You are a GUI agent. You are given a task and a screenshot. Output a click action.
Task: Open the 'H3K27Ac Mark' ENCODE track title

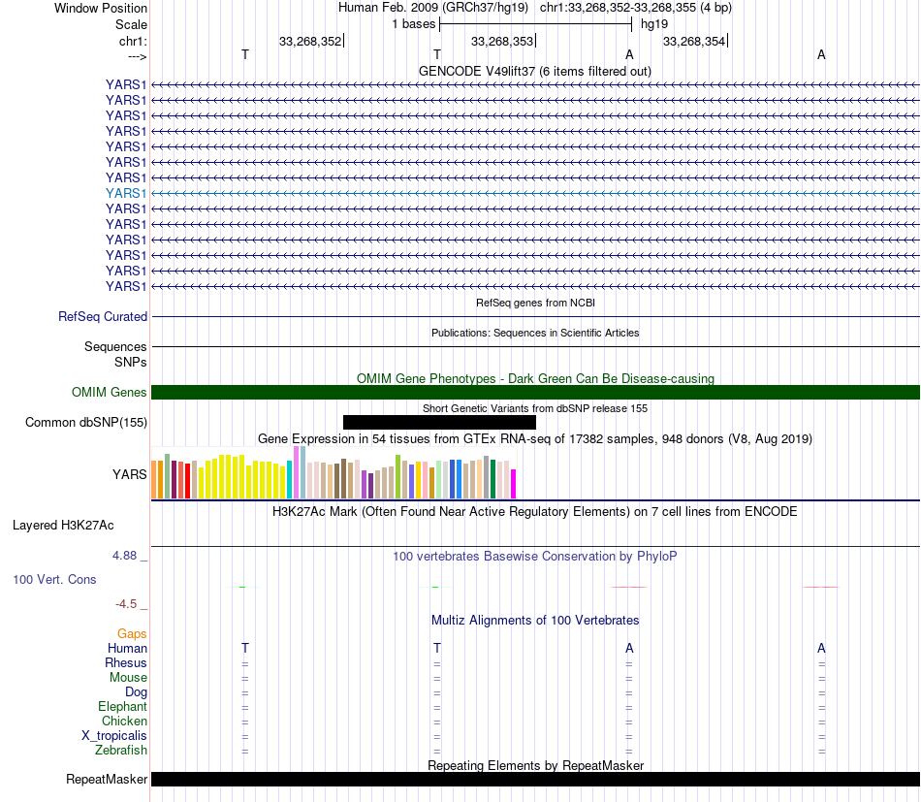pyautogui.click(x=535, y=511)
